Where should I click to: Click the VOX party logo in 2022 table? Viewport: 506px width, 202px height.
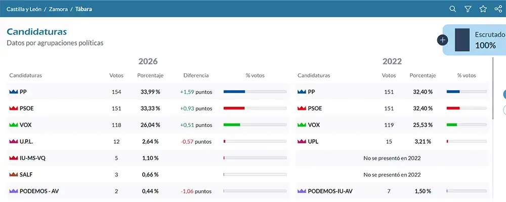(x=302, y=125)
